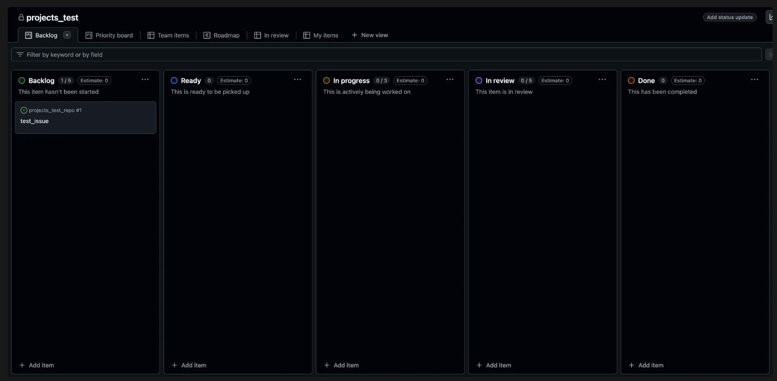The width and height of the screenshot is (777, 381).
Task: Click 'This is ready to be picked up' description
Action: 210,92
